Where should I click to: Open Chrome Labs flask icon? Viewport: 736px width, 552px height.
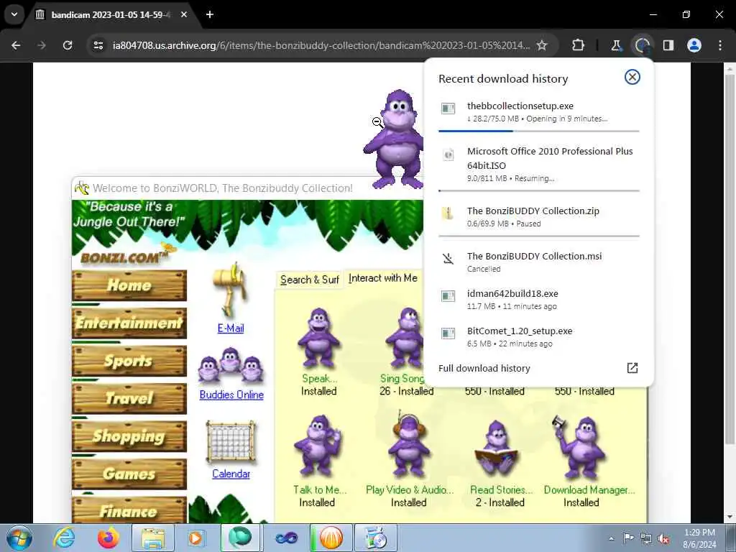pyautogui.click(x=616, y=45)
